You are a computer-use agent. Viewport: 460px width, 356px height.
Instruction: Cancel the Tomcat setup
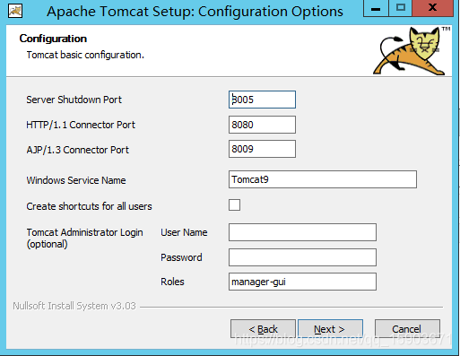click(x=407, y=329)
